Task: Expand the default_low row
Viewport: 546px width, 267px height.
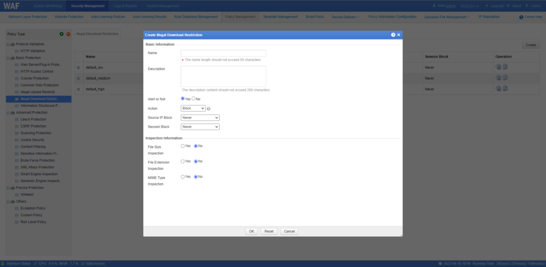Action: [78, 68]
